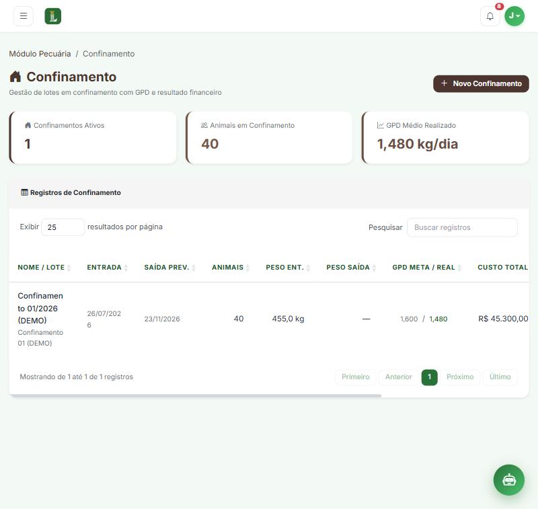The height and width of the screenshot is (509, 538).
Task: Click the green L app logo
Action: [53, 16]
